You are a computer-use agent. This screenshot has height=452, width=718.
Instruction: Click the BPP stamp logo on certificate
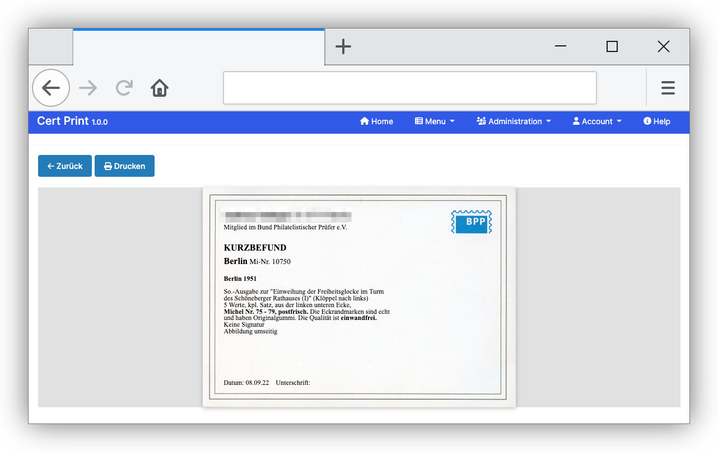(x=471, y=222)
